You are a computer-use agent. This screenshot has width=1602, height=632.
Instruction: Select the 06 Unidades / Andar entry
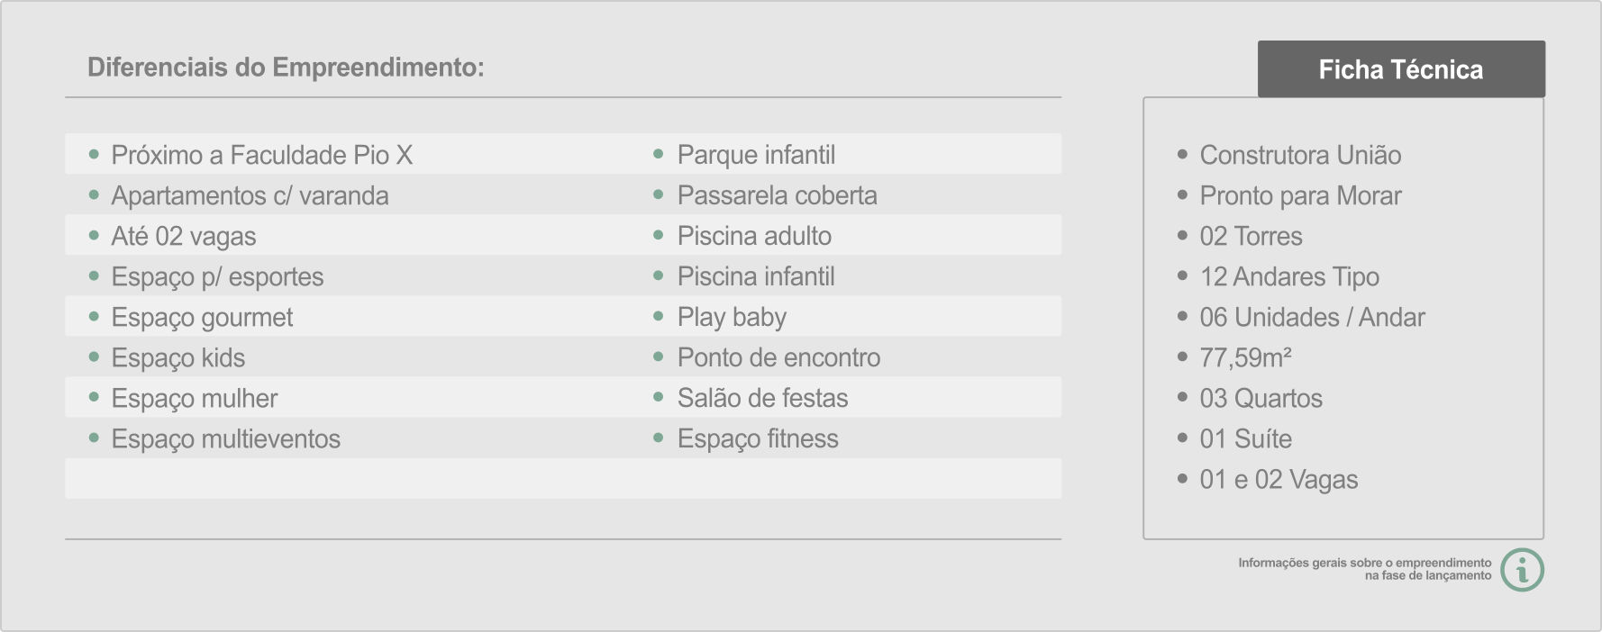coord(1312,317)
